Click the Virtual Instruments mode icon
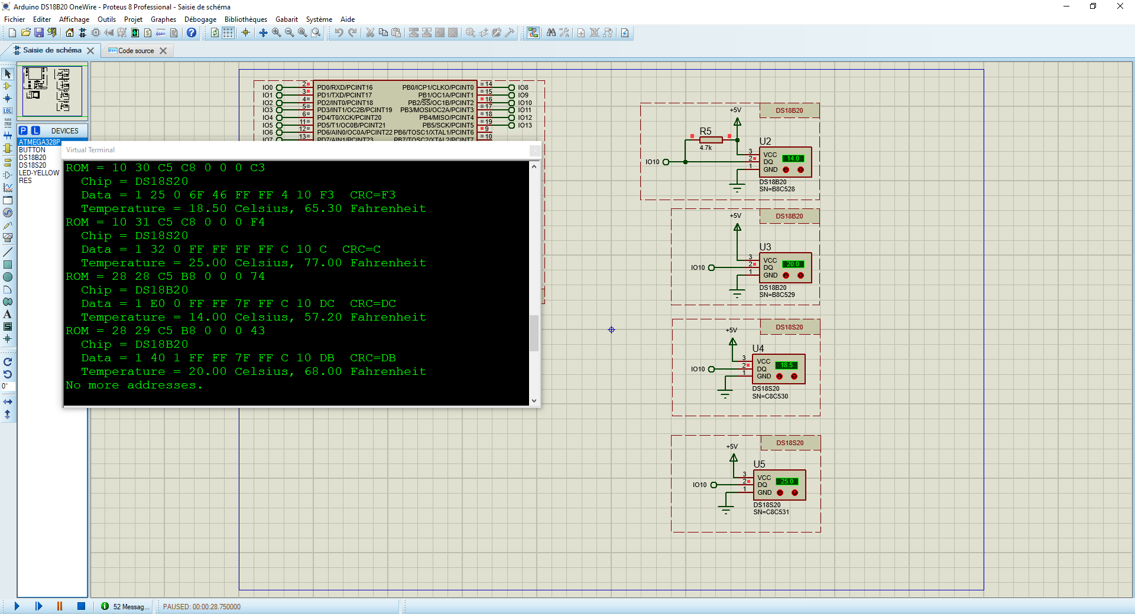This screenshot has height=614, width=1135. (8, 237)
